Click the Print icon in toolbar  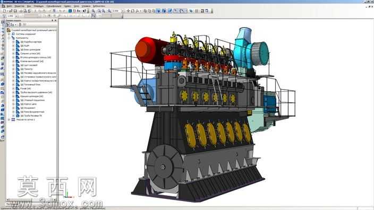pyautogui.click(x=21, y=11)
